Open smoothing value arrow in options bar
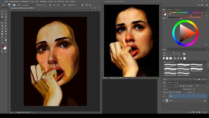The image size is (209, 118). (80, 5)
